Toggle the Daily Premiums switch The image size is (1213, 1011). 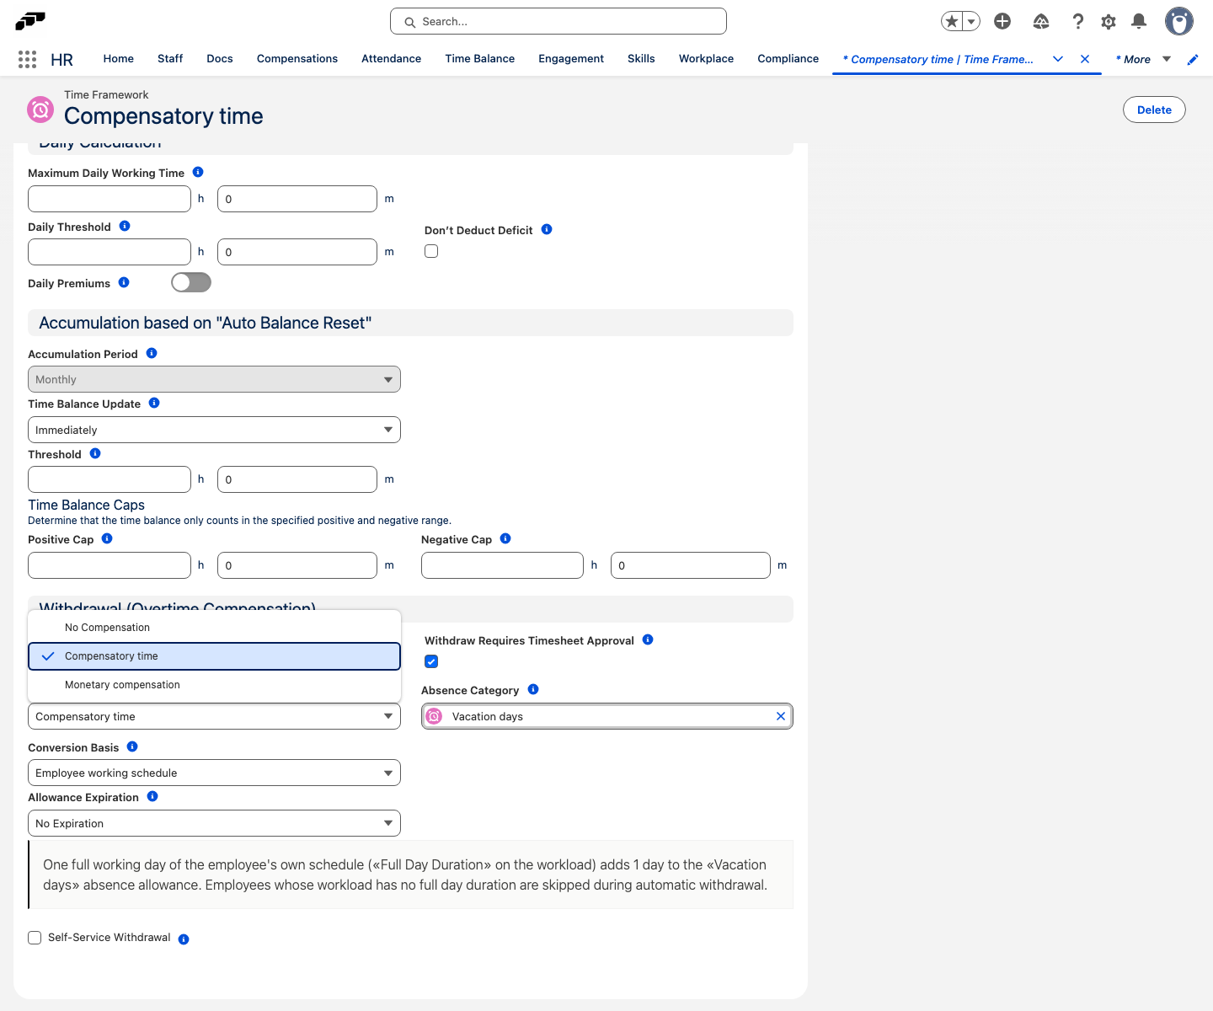[191, 282]
